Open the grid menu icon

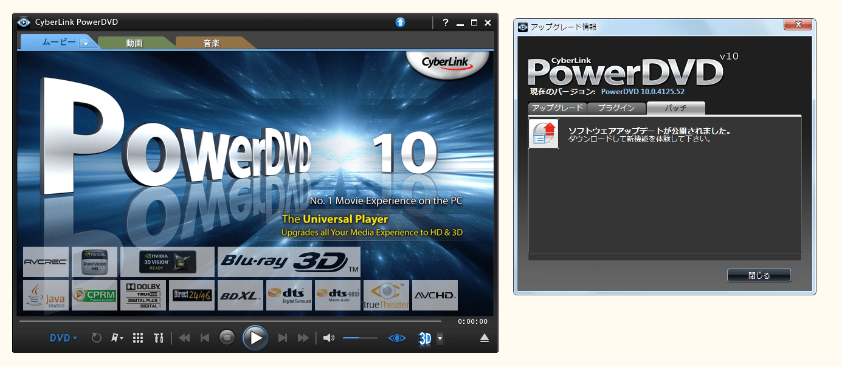(x=138, y=338)
